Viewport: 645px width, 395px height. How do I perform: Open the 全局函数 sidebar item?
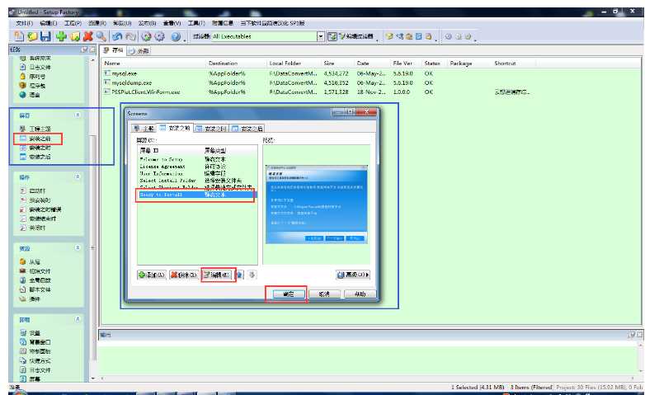click(35, 280)
